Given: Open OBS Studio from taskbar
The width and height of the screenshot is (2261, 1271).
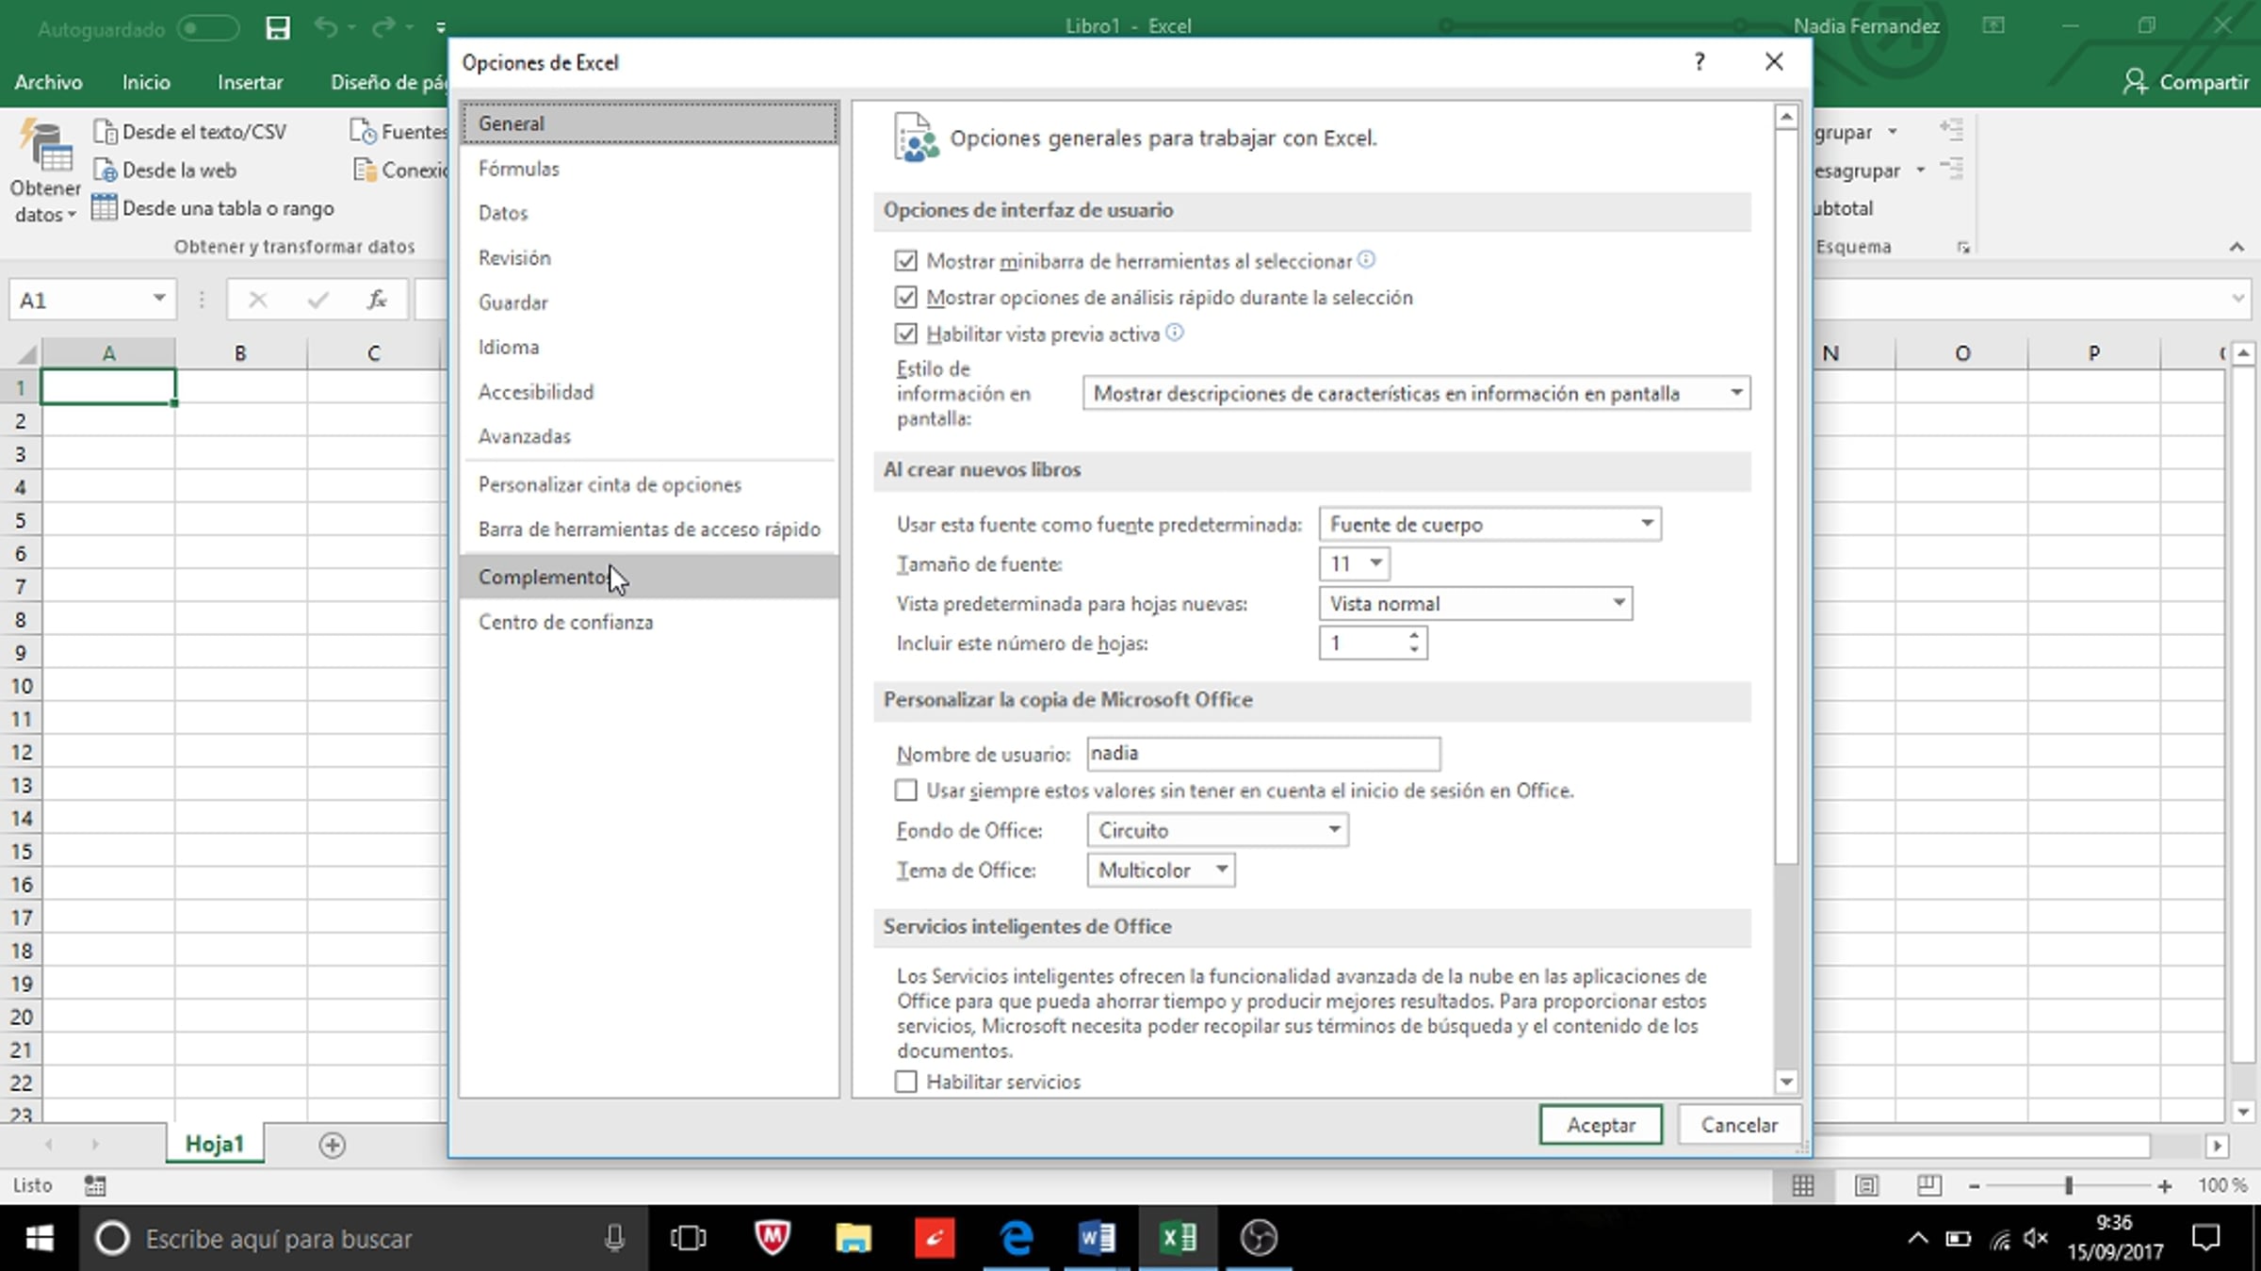Looking at the screenshot, I should (1259, 1238).
